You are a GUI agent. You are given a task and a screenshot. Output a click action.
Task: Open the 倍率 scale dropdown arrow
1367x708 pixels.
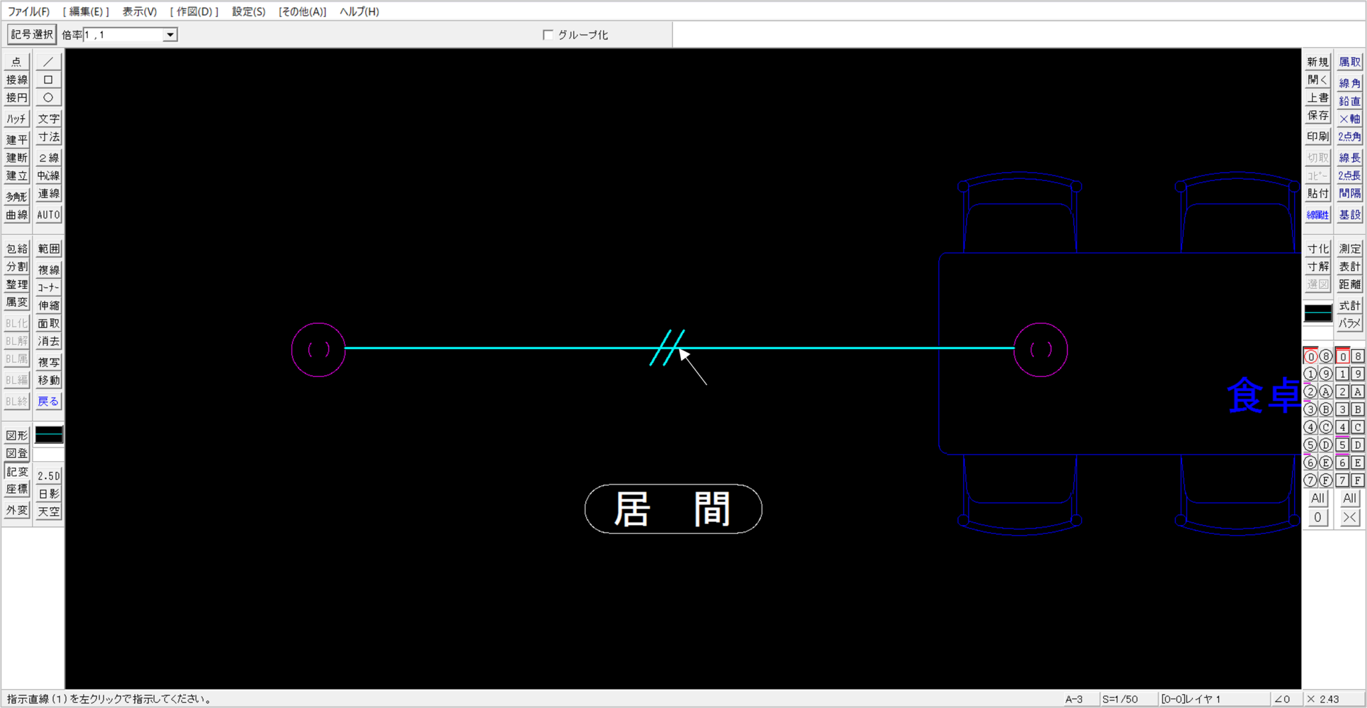point(170,35)
